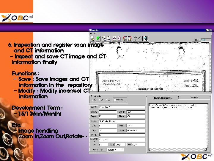Click the Zoom Out magnifier icon
Image resolution: width=214 pixels, height=161 pixels.
109,38
